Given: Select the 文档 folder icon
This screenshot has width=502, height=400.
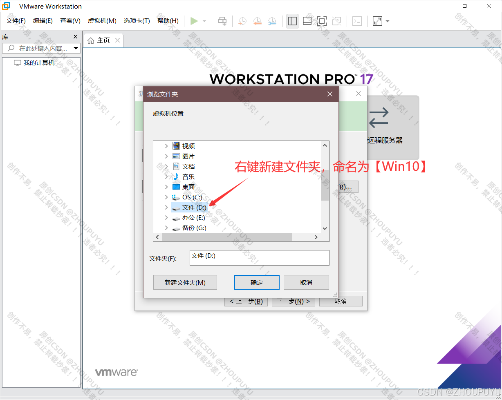Looking at the screenshot, I should point(176,166).
